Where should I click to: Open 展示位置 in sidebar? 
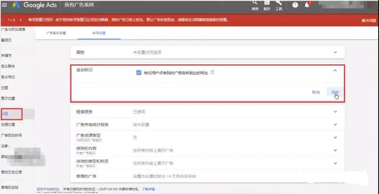(8, 98)
